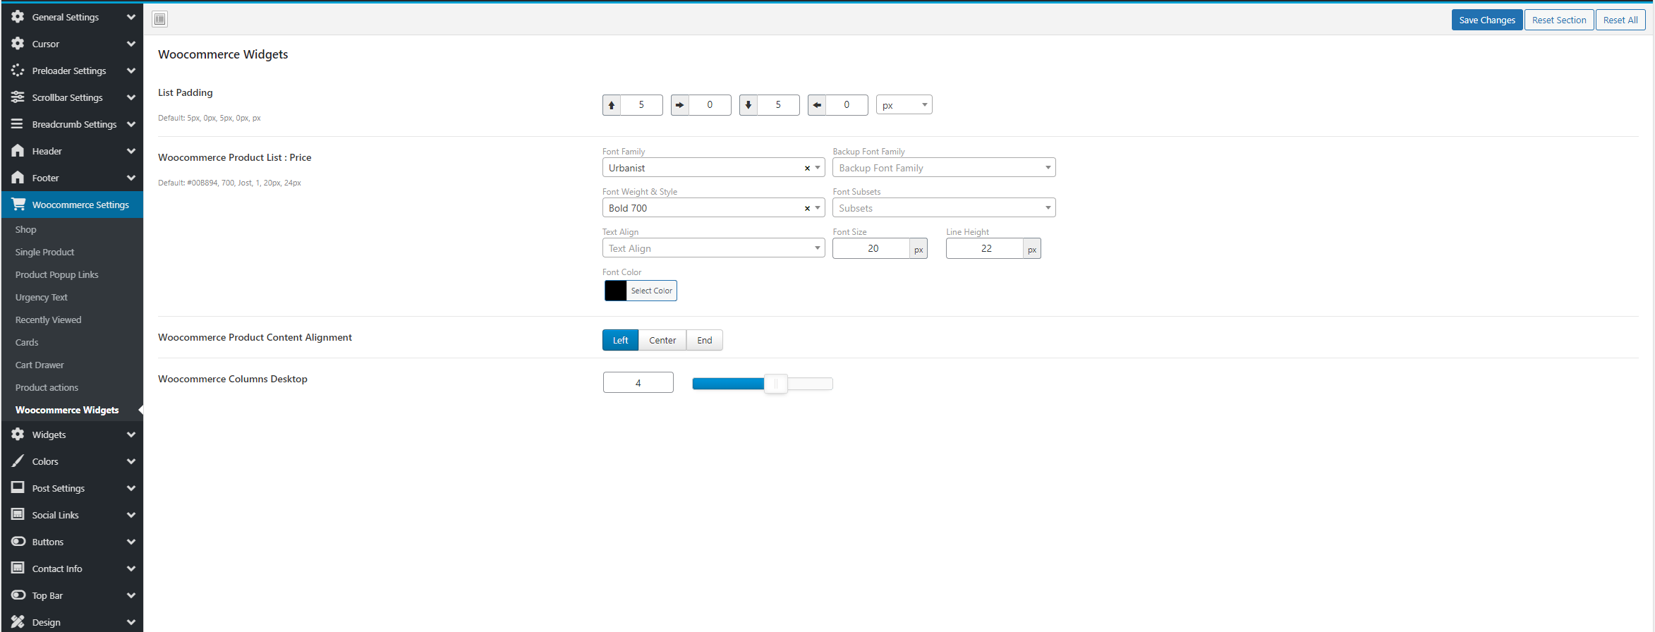Click the Header home icon
The height and width of the screenshot is (632, 1655).
(18, 151)
